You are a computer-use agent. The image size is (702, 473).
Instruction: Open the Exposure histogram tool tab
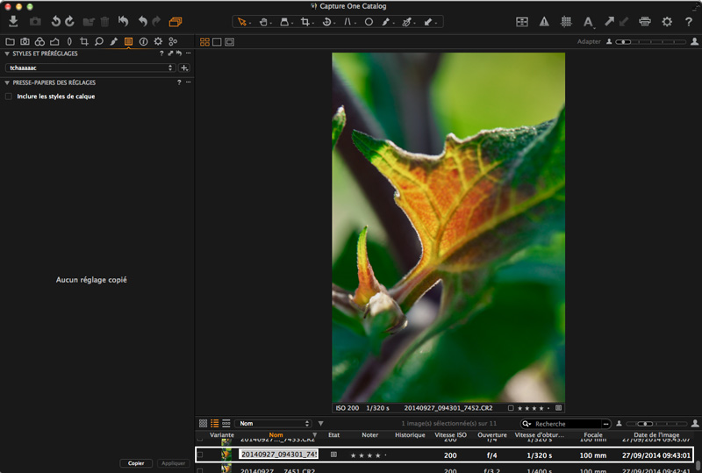54,41
